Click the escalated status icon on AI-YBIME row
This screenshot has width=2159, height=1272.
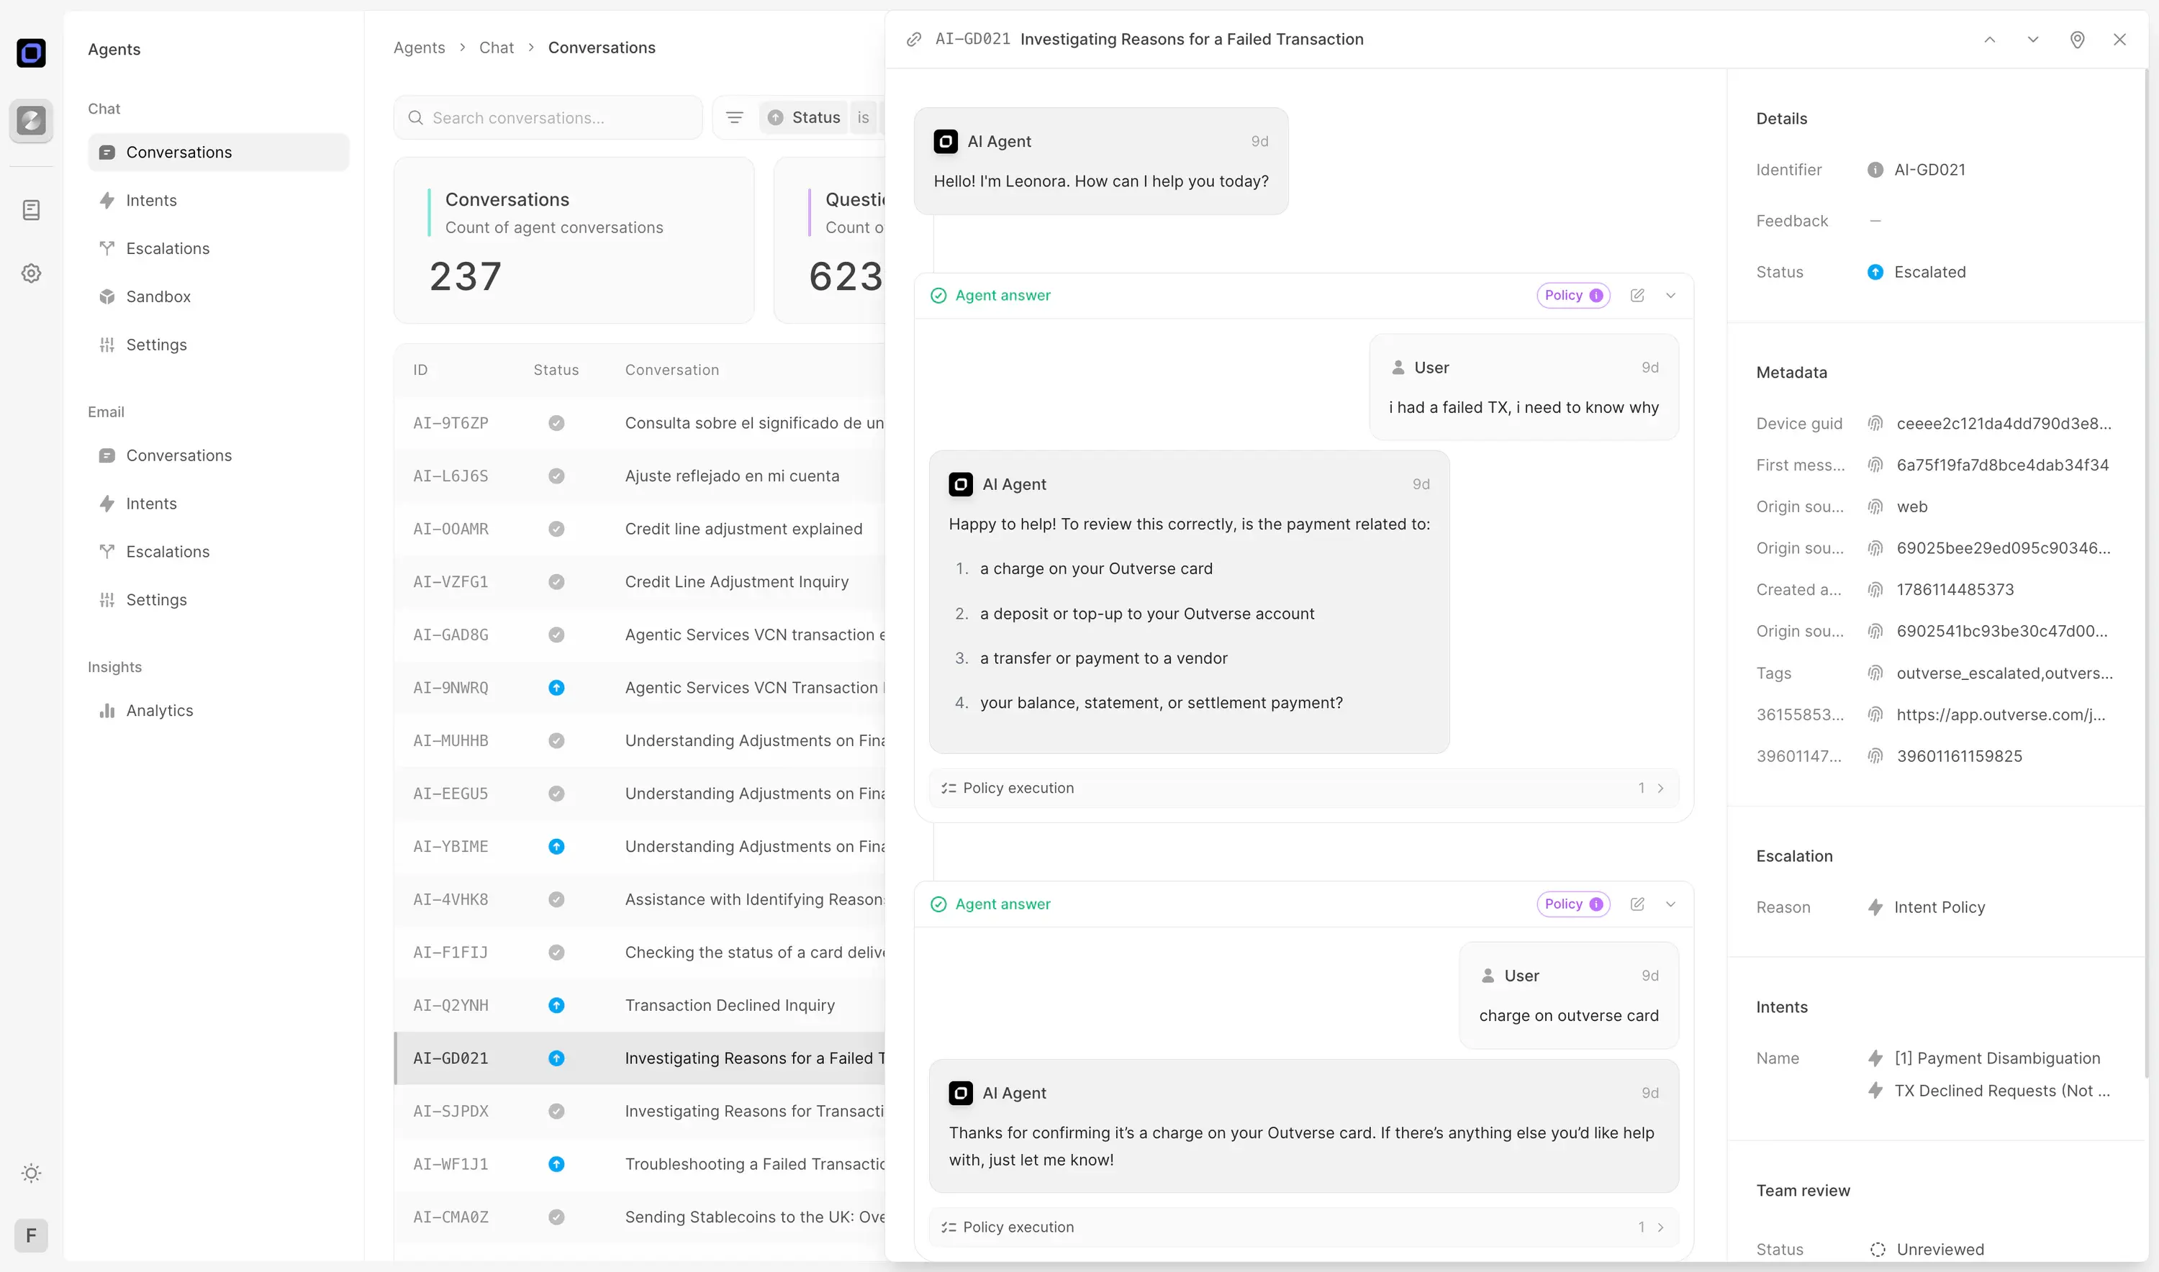point(556,847)
